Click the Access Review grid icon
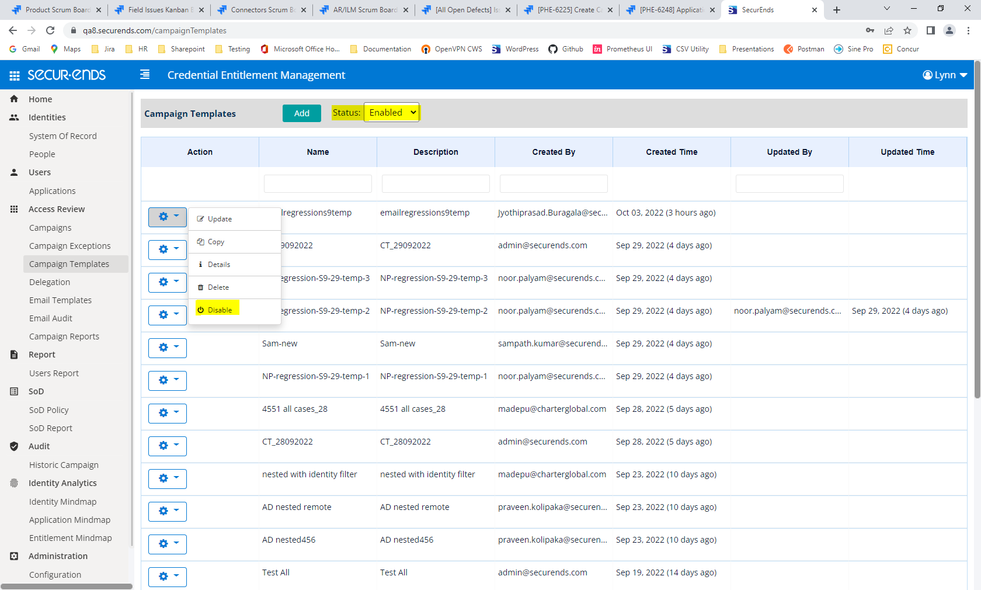 13,209
